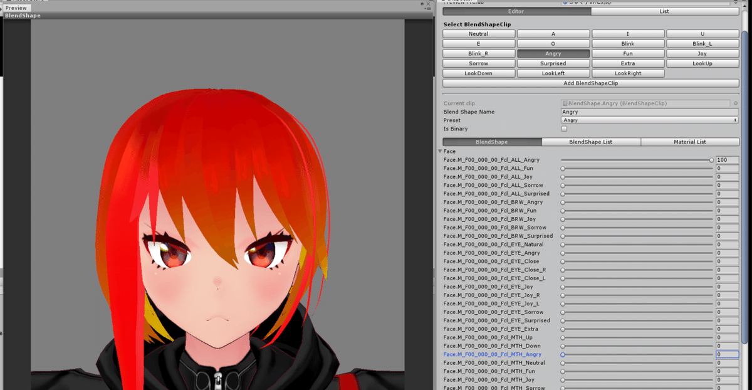This screenshot has width=752, height=390.
Task: Click the Fcl_EYE_Surprised slider track
Action: click(637, 320)
